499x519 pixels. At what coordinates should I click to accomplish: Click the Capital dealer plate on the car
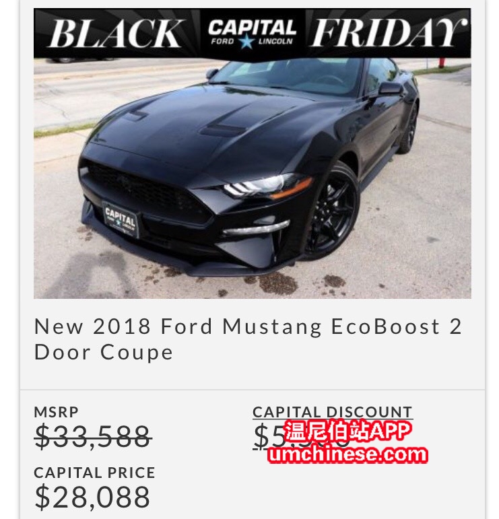click(121, 218)
